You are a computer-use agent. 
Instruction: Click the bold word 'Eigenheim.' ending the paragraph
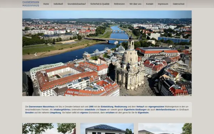click(143, 113)
